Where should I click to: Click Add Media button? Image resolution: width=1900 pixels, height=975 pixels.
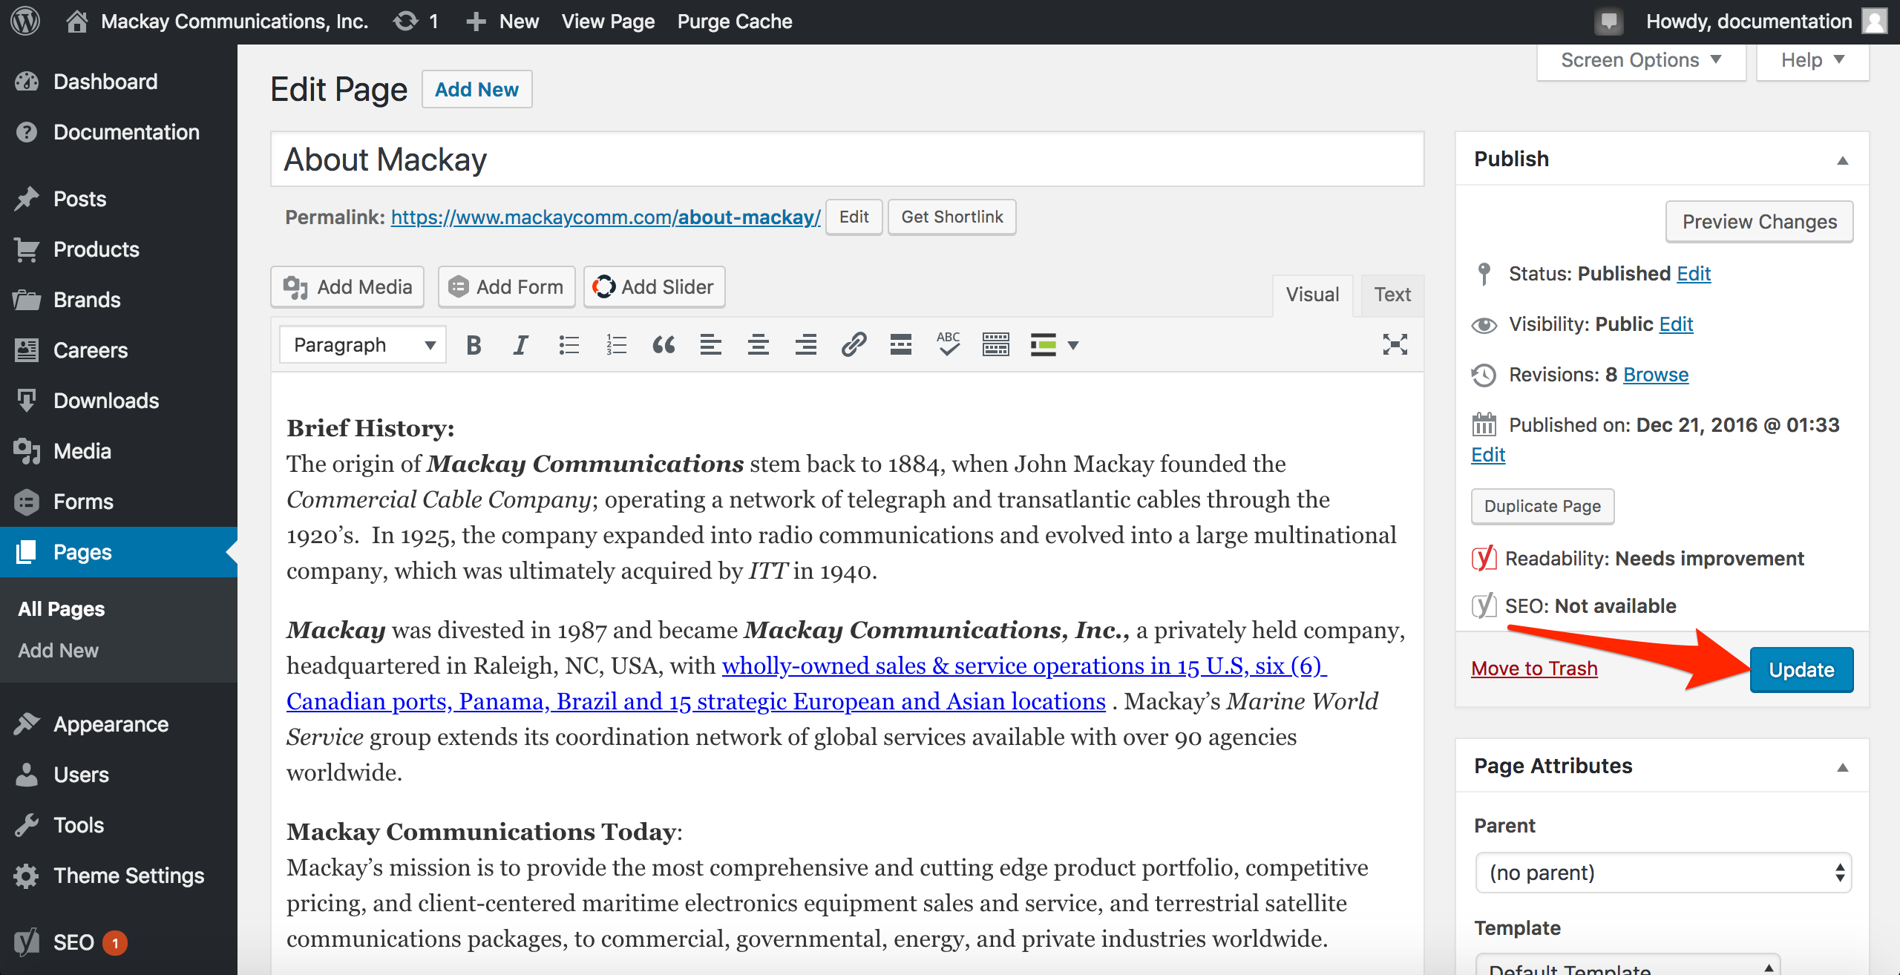[x=347, y=287]
